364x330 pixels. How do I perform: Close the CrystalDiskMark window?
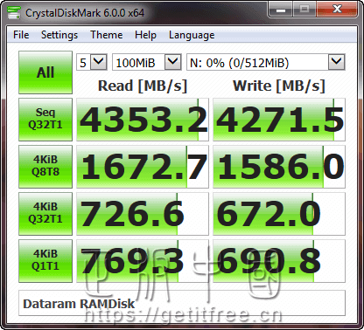click(337, 10)
